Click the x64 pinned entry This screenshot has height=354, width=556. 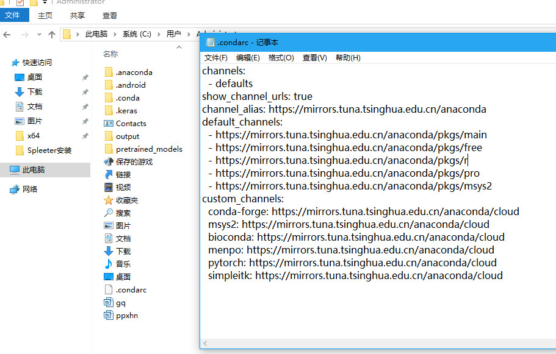click(x=33, y=136)
